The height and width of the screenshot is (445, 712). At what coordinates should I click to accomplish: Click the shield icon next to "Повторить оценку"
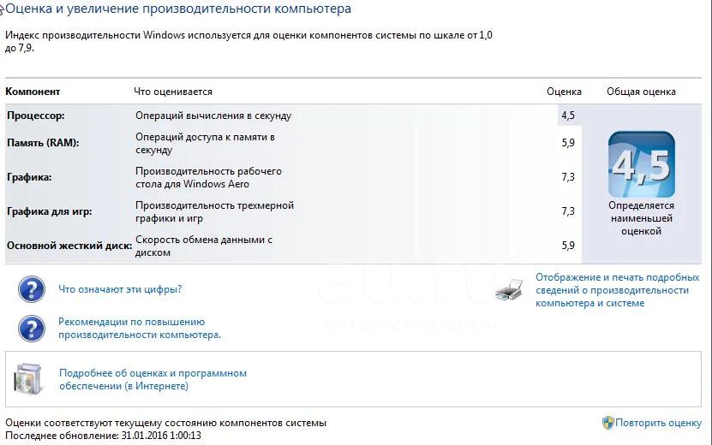click(x=607, y=423)
